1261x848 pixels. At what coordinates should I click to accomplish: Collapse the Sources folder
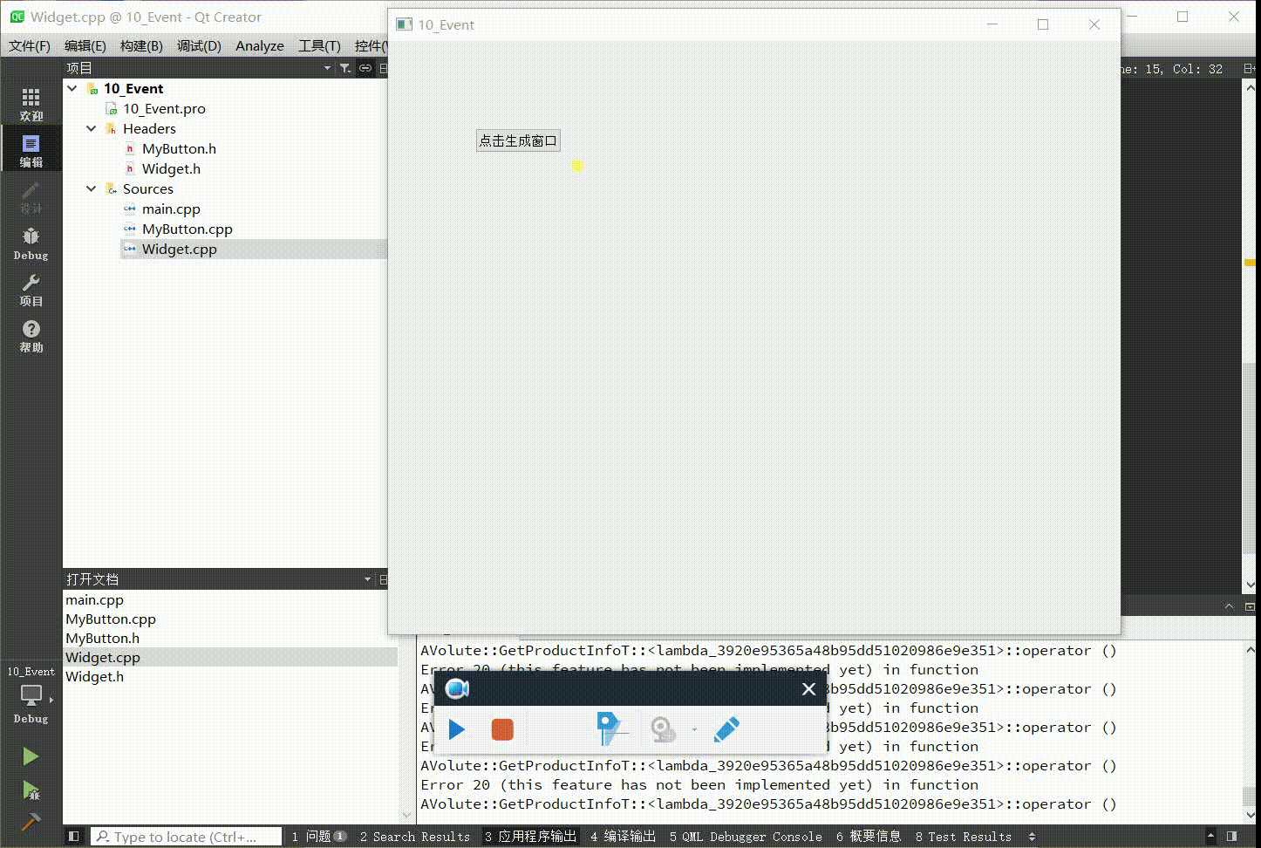click(x=92, y=188)
